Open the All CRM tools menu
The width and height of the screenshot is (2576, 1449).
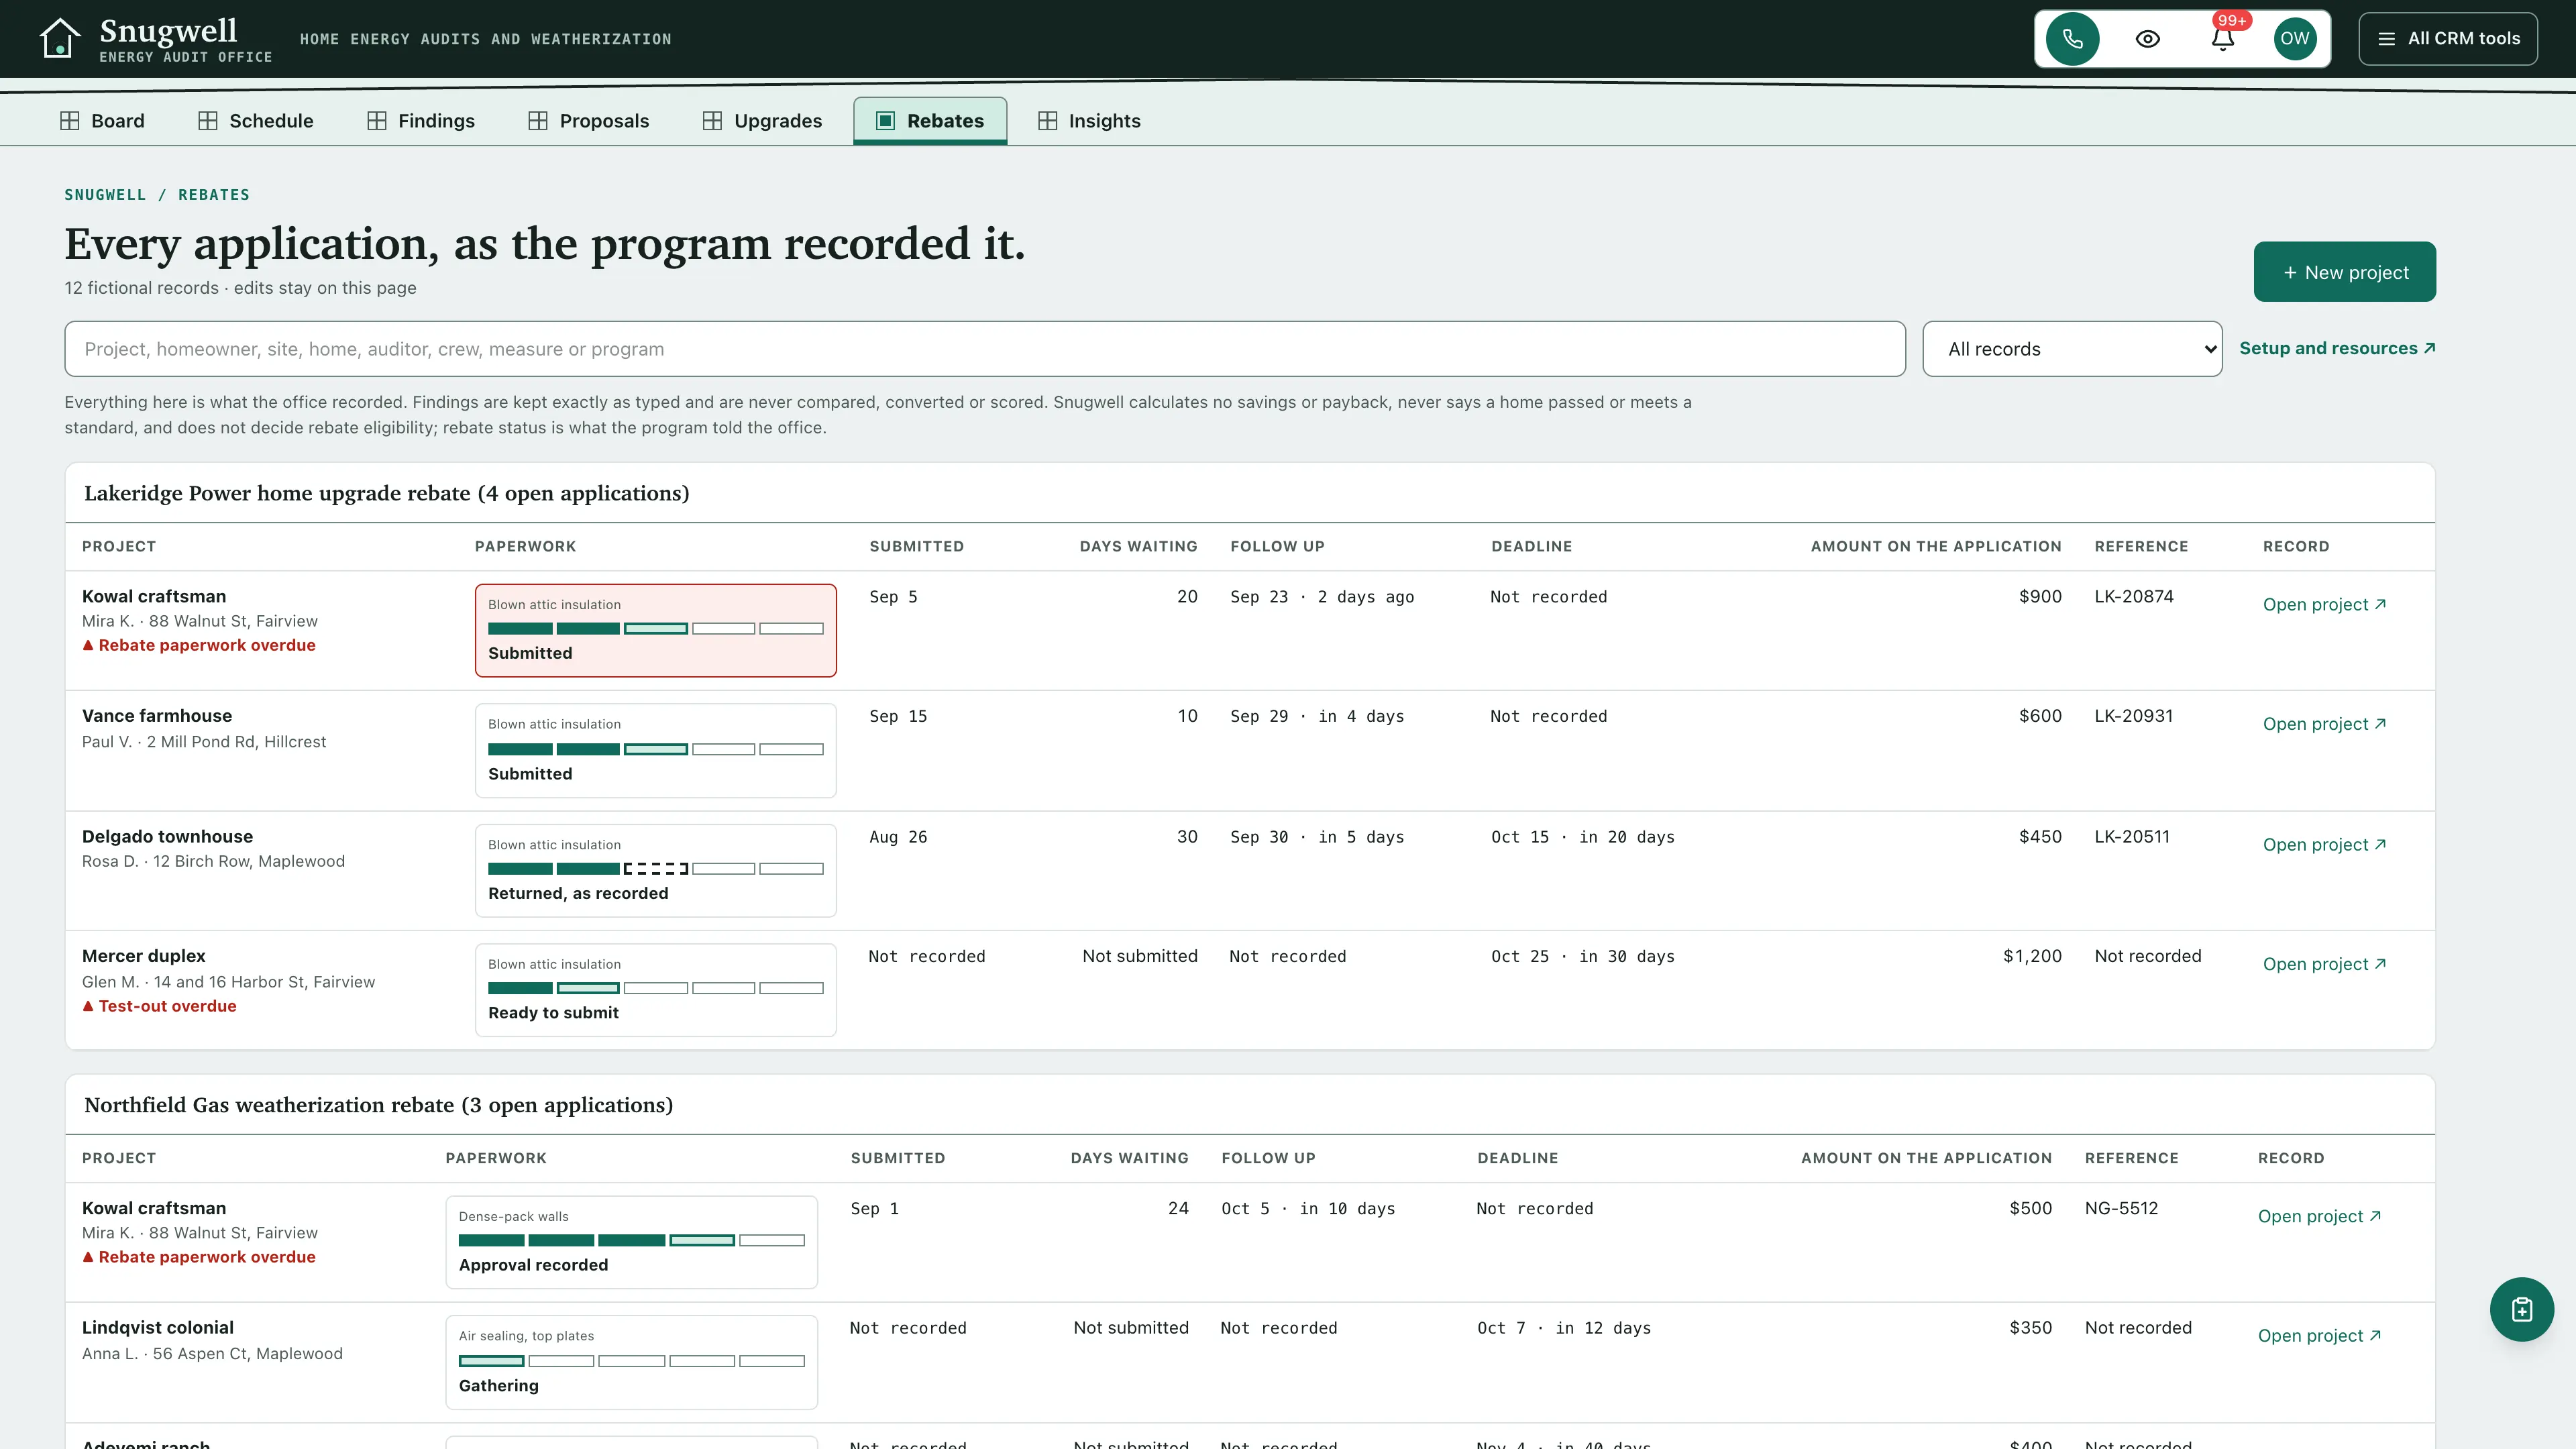[x=2448, y=39]
